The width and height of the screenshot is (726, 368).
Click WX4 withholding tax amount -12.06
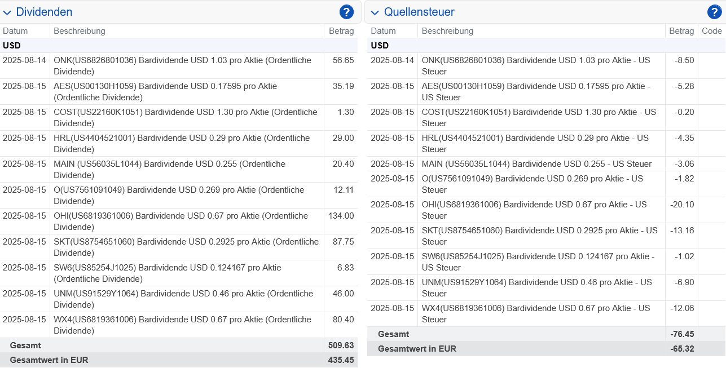click(682, 308)
